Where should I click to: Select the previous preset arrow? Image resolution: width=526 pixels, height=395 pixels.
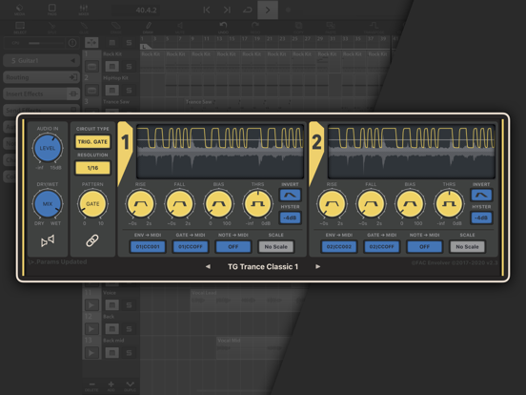point(208,266)
